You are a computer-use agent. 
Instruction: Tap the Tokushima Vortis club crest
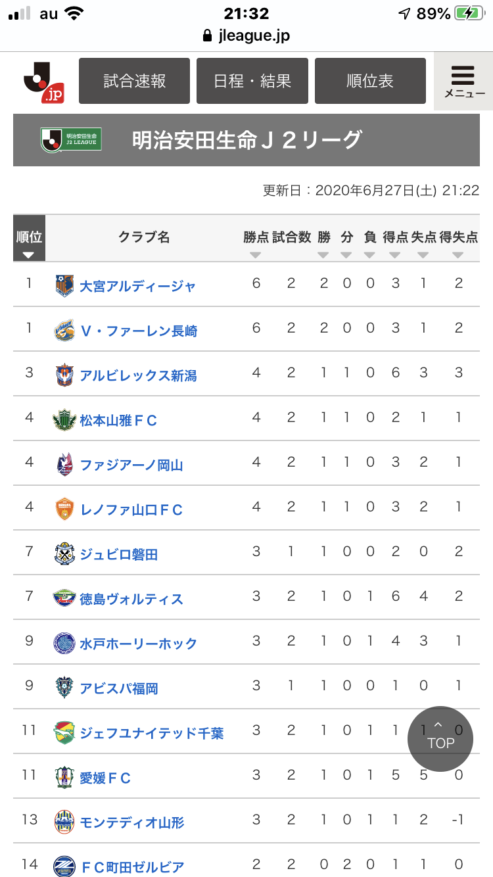(64, 599)
